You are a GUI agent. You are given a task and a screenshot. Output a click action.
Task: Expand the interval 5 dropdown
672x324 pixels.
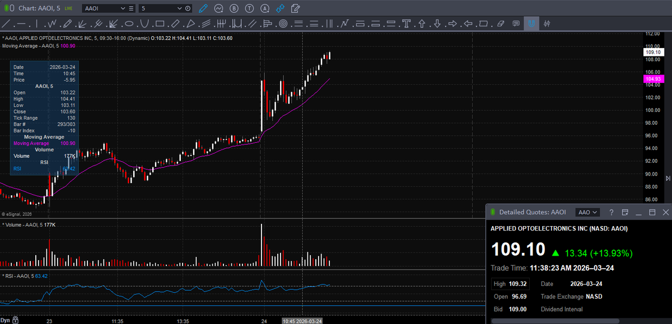tap(179, 9)
